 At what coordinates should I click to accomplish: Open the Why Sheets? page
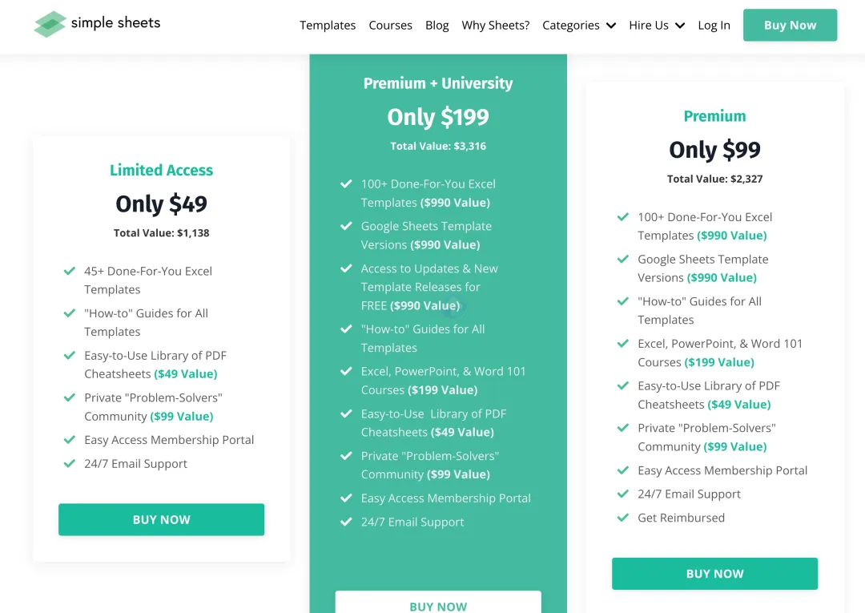(496, 26)
